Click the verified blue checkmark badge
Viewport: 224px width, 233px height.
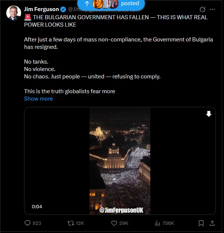(63, 9)
